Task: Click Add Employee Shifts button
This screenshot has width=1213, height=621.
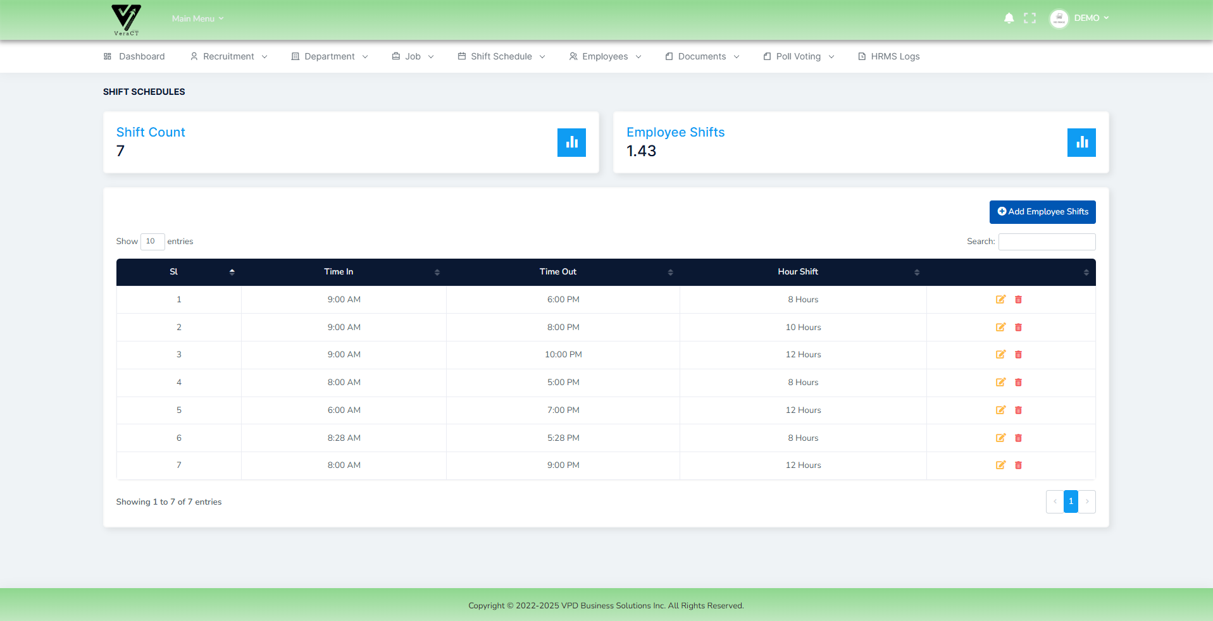Action: click(x=1042, y=212)
